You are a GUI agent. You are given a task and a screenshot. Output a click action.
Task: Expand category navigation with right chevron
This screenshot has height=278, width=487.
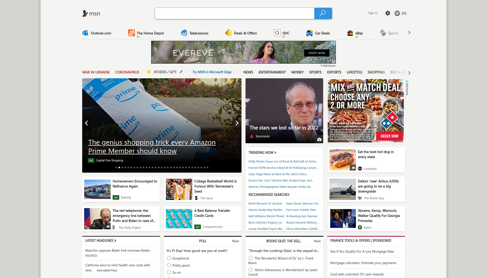tap(409, 73)
